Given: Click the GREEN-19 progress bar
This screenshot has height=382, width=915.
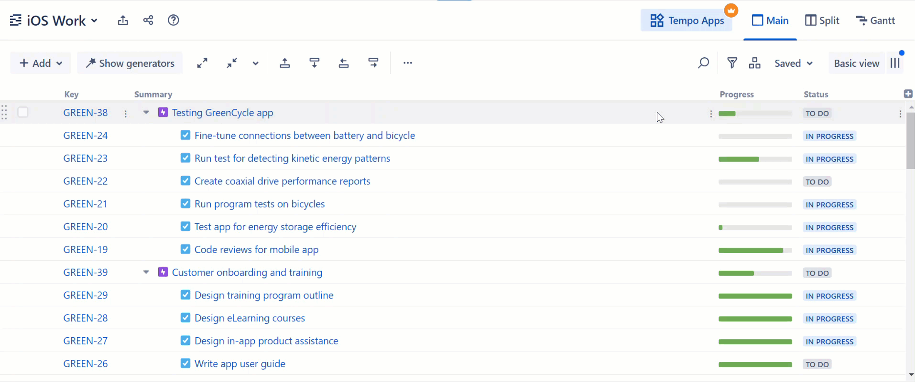Looking at the screenshot, I should pyautogui.click(x=755, y=251).
